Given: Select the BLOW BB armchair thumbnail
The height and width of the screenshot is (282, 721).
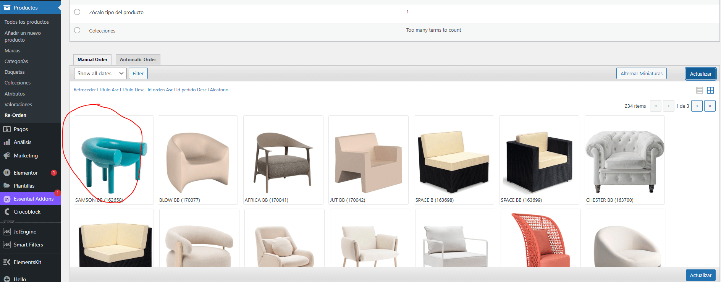Looking at the screenshot, I should [198, 160].
